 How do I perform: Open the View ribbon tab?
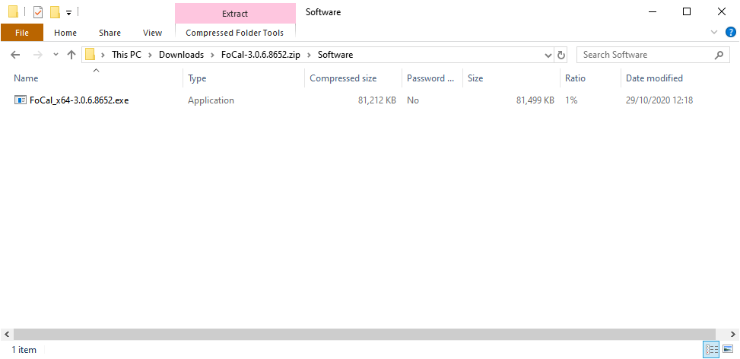tap(152, 33)
